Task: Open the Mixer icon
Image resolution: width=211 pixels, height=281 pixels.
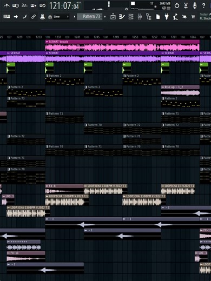Action: coord(140,17)
